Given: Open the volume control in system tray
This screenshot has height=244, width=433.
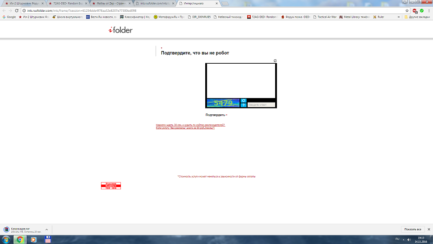Looking at the screenshot, I should pos(409,239).
